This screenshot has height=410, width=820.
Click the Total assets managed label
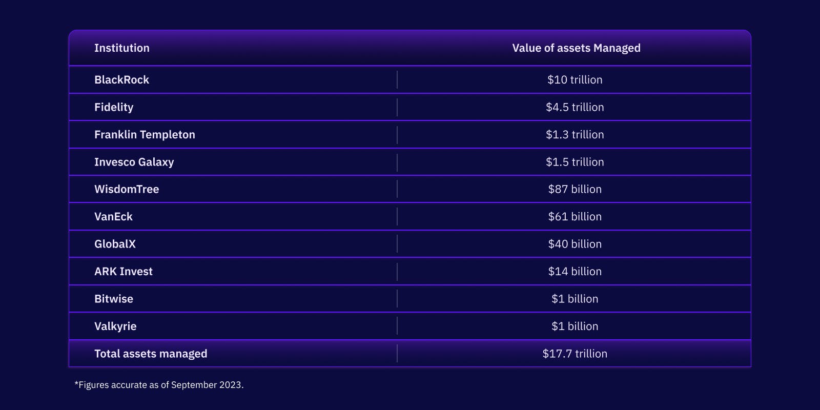[151, 354]
